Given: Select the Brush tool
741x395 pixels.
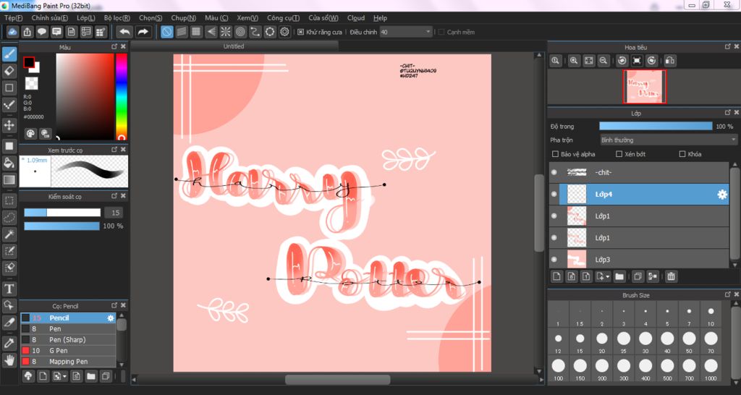Looking at the screenshot, I should click(9, 54).
